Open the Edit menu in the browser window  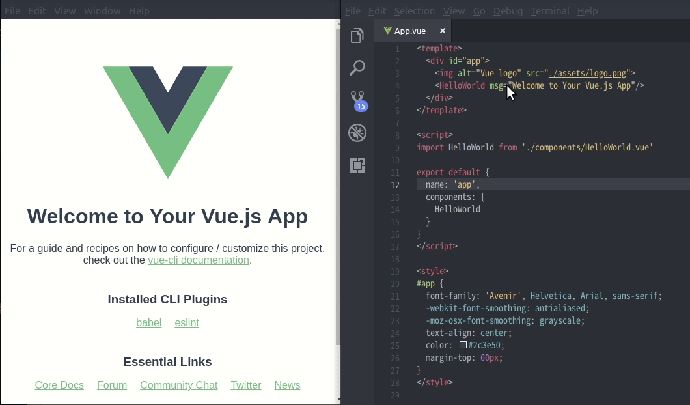coord(37,11)
